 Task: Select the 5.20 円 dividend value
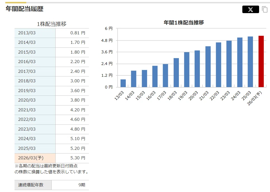point(78,148)
